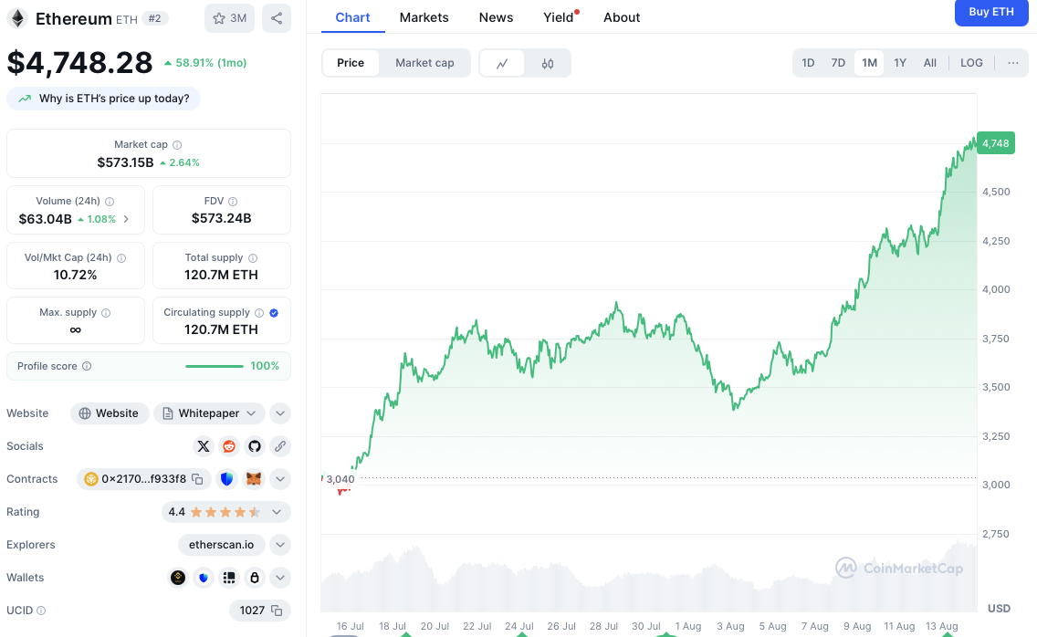
Task: Click Max. supply info icon
Action: pos(107,313)
